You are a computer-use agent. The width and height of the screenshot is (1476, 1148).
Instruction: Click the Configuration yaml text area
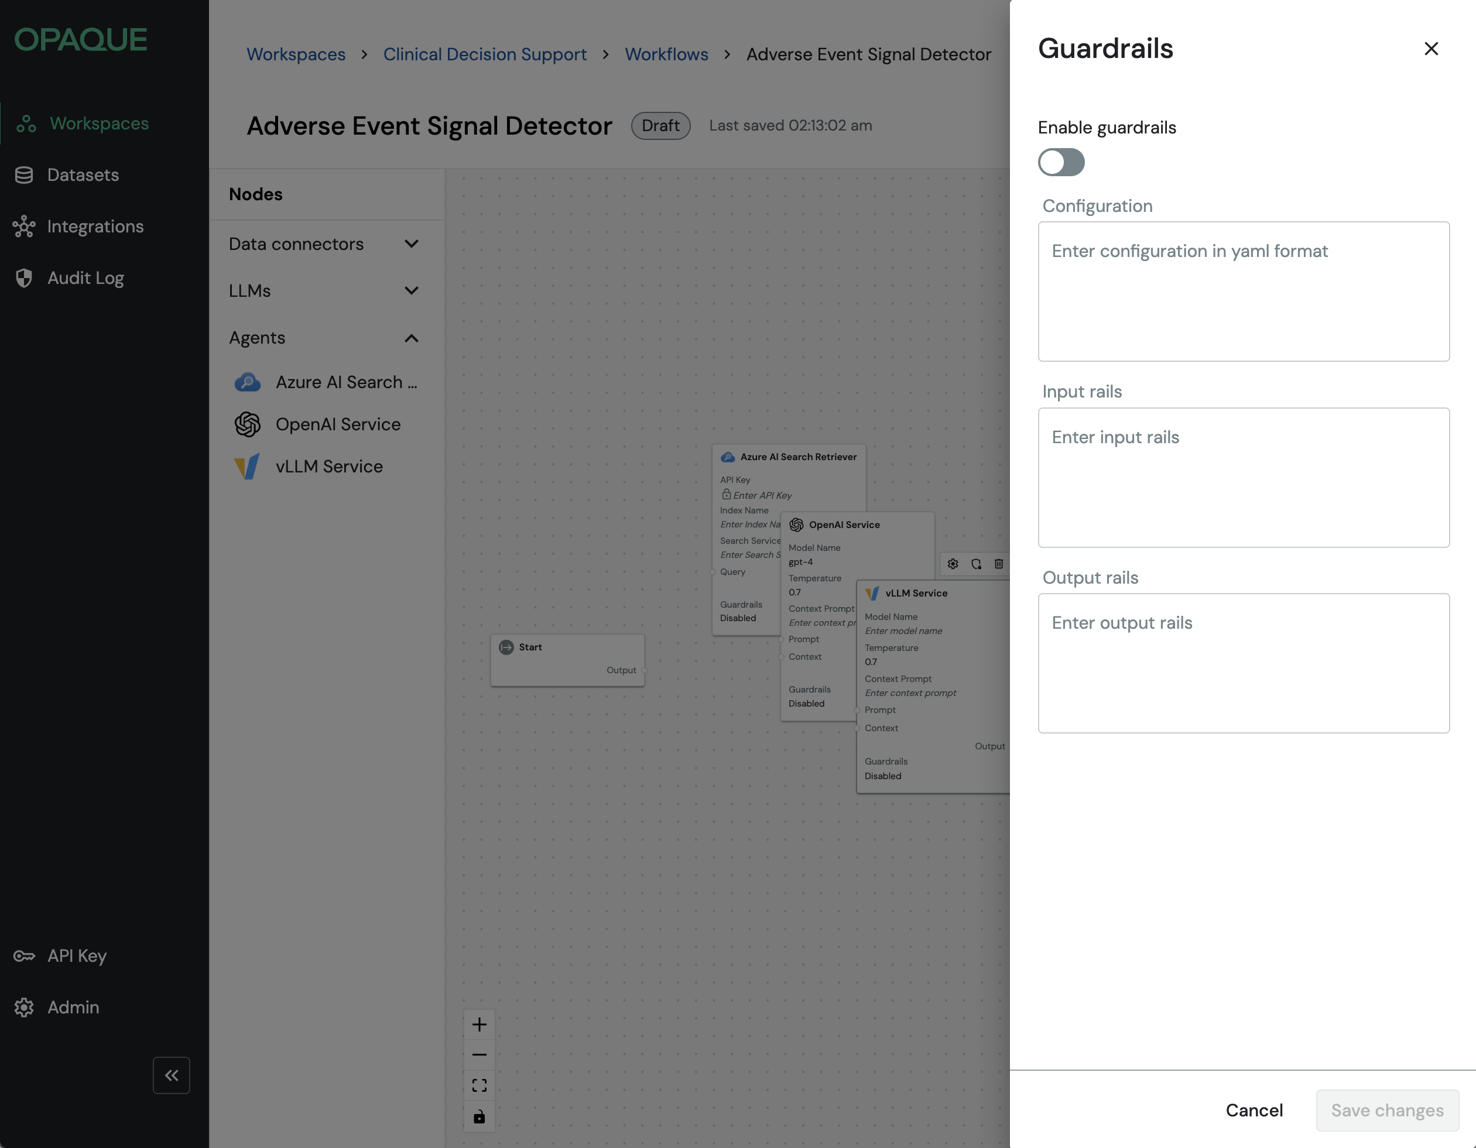pyautogui.click(x=1243, y=291)
